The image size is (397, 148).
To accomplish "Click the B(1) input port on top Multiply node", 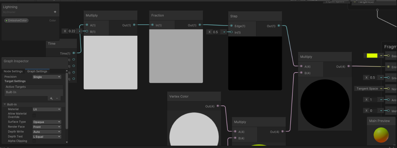I will [87, 31].
